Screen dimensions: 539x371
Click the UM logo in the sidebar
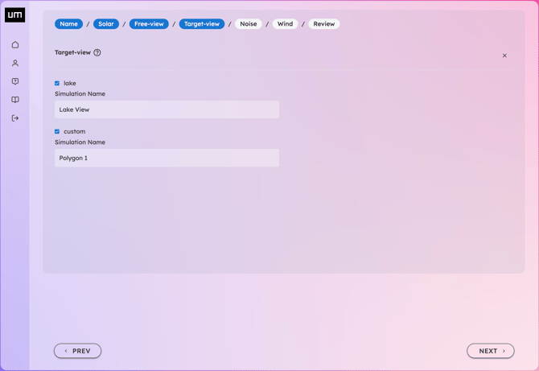[14, 15]
